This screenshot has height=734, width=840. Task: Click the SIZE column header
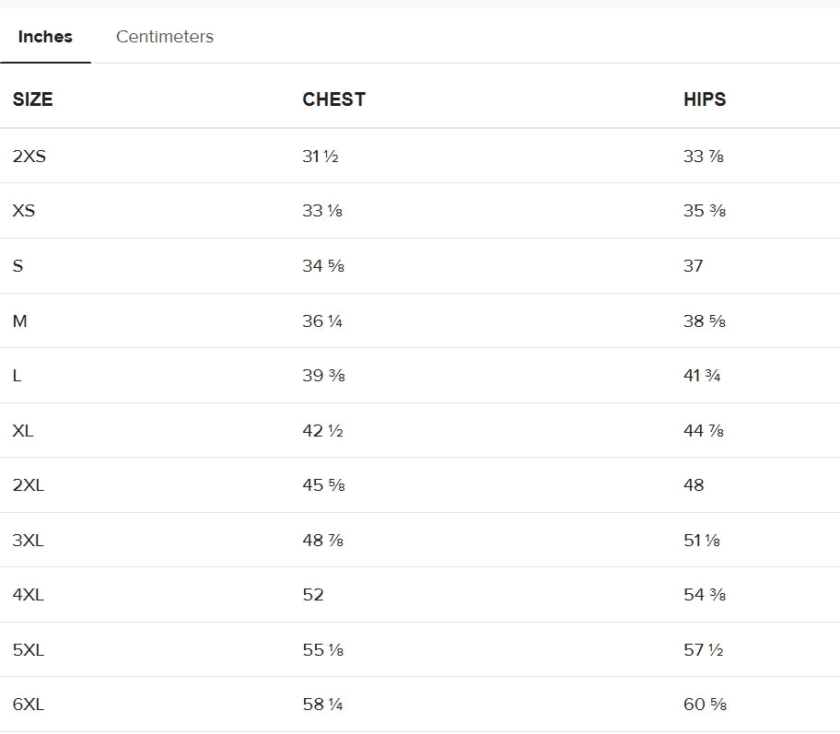point(32,99)
